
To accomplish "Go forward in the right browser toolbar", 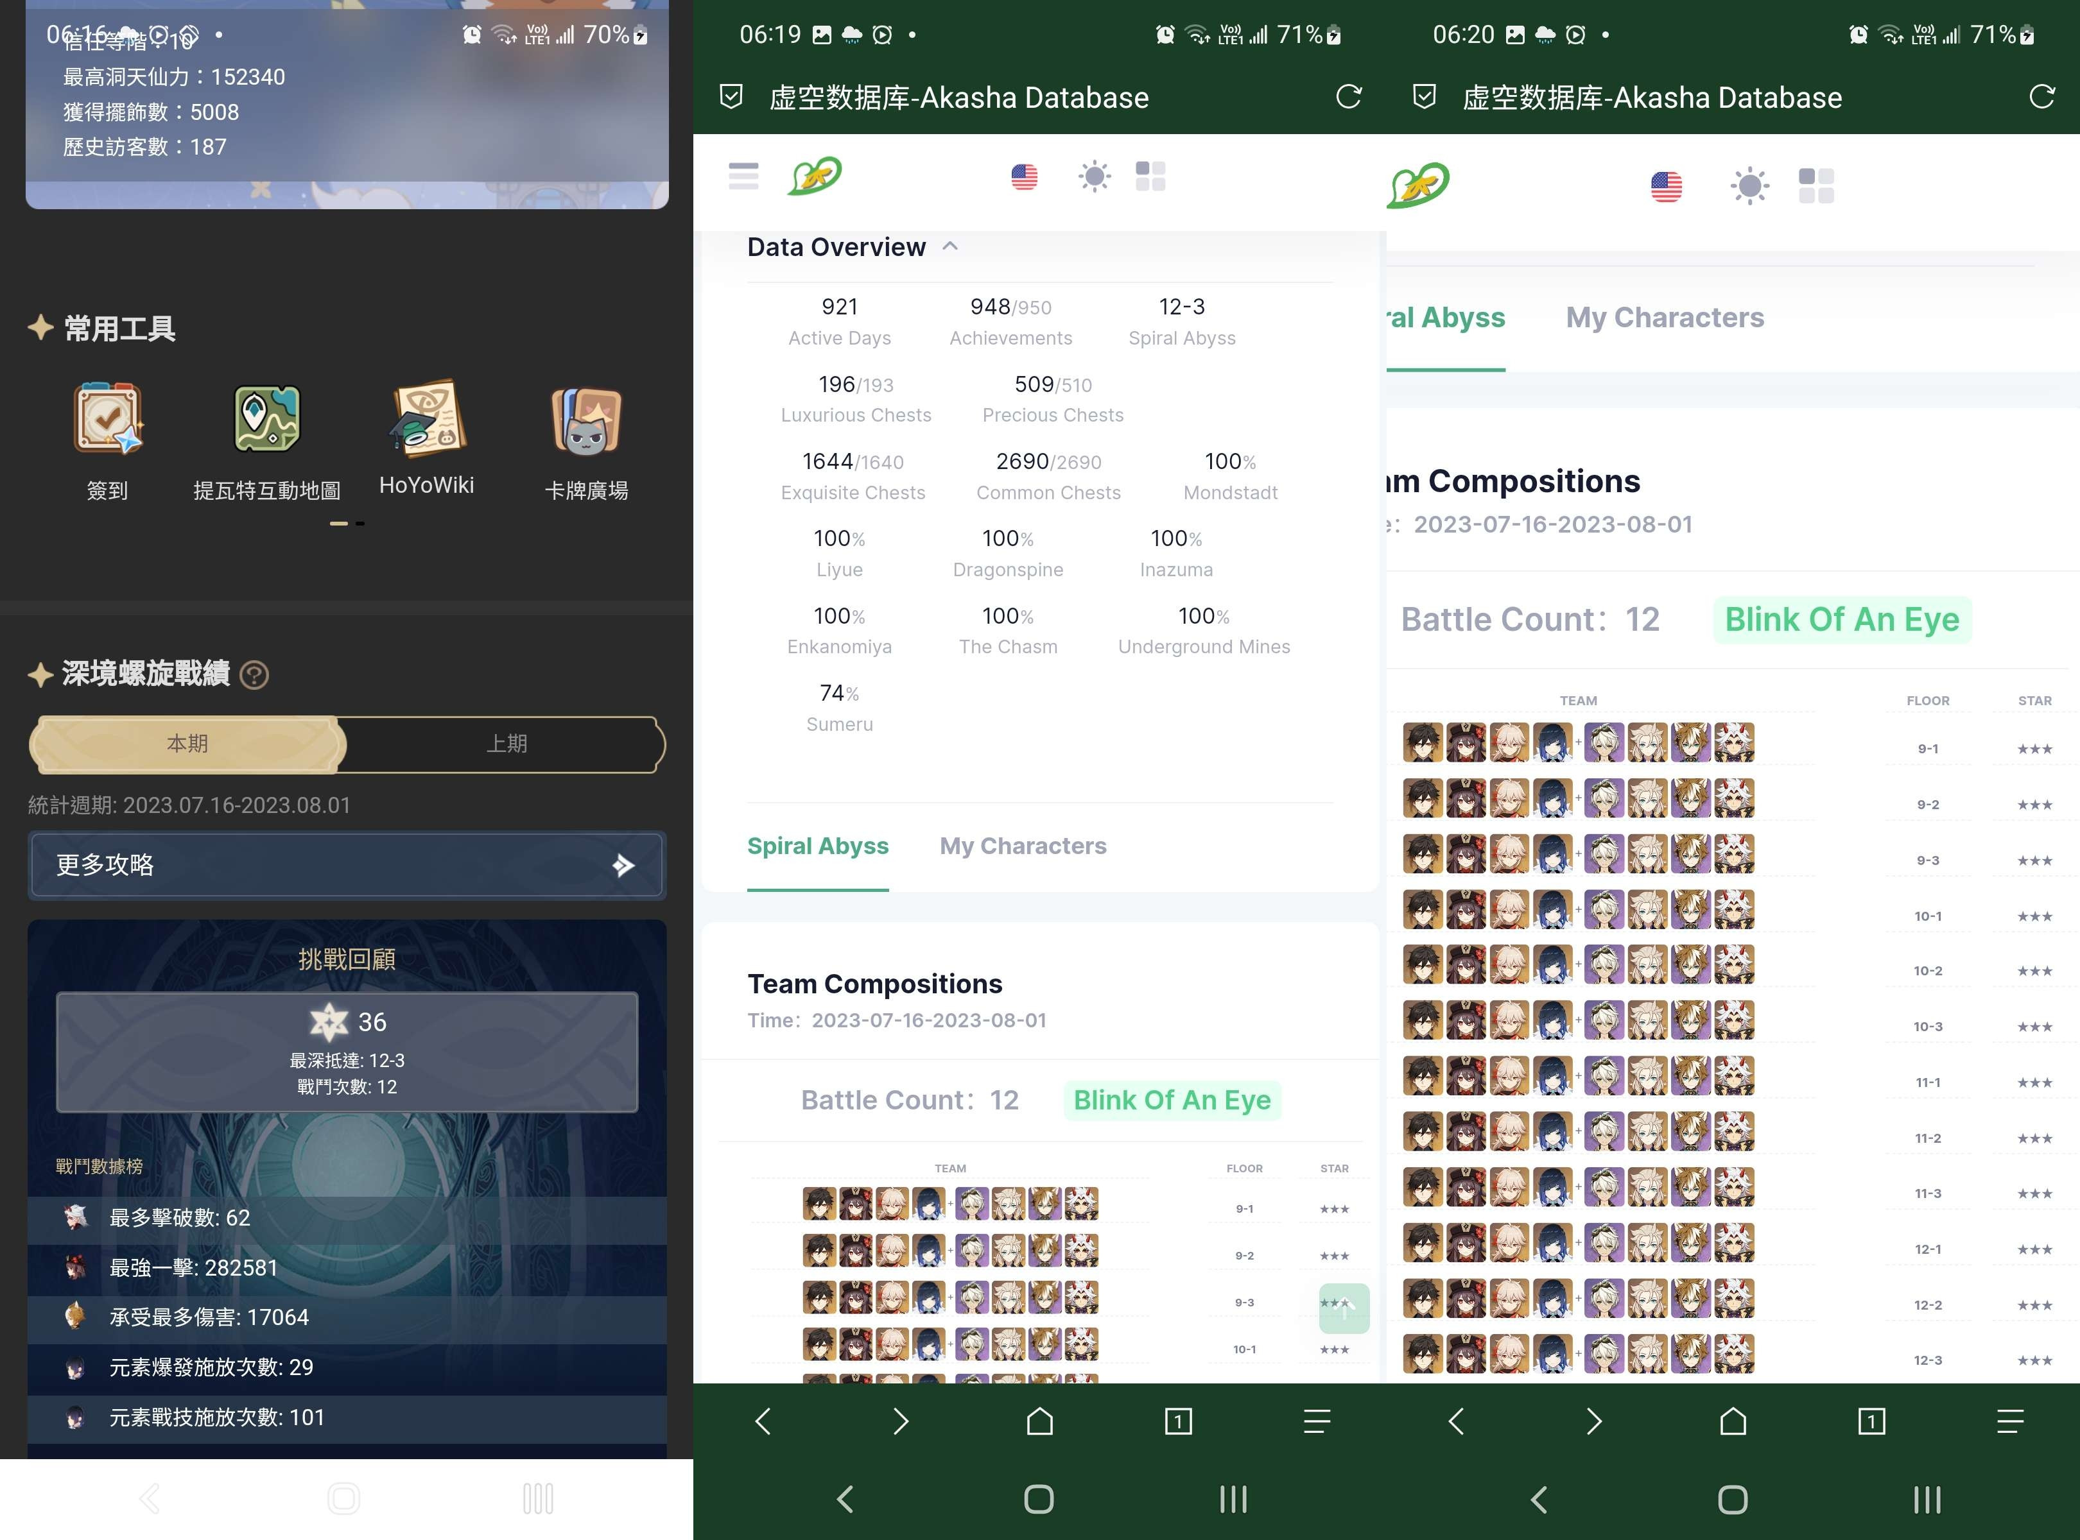I will point(1594,1421).
